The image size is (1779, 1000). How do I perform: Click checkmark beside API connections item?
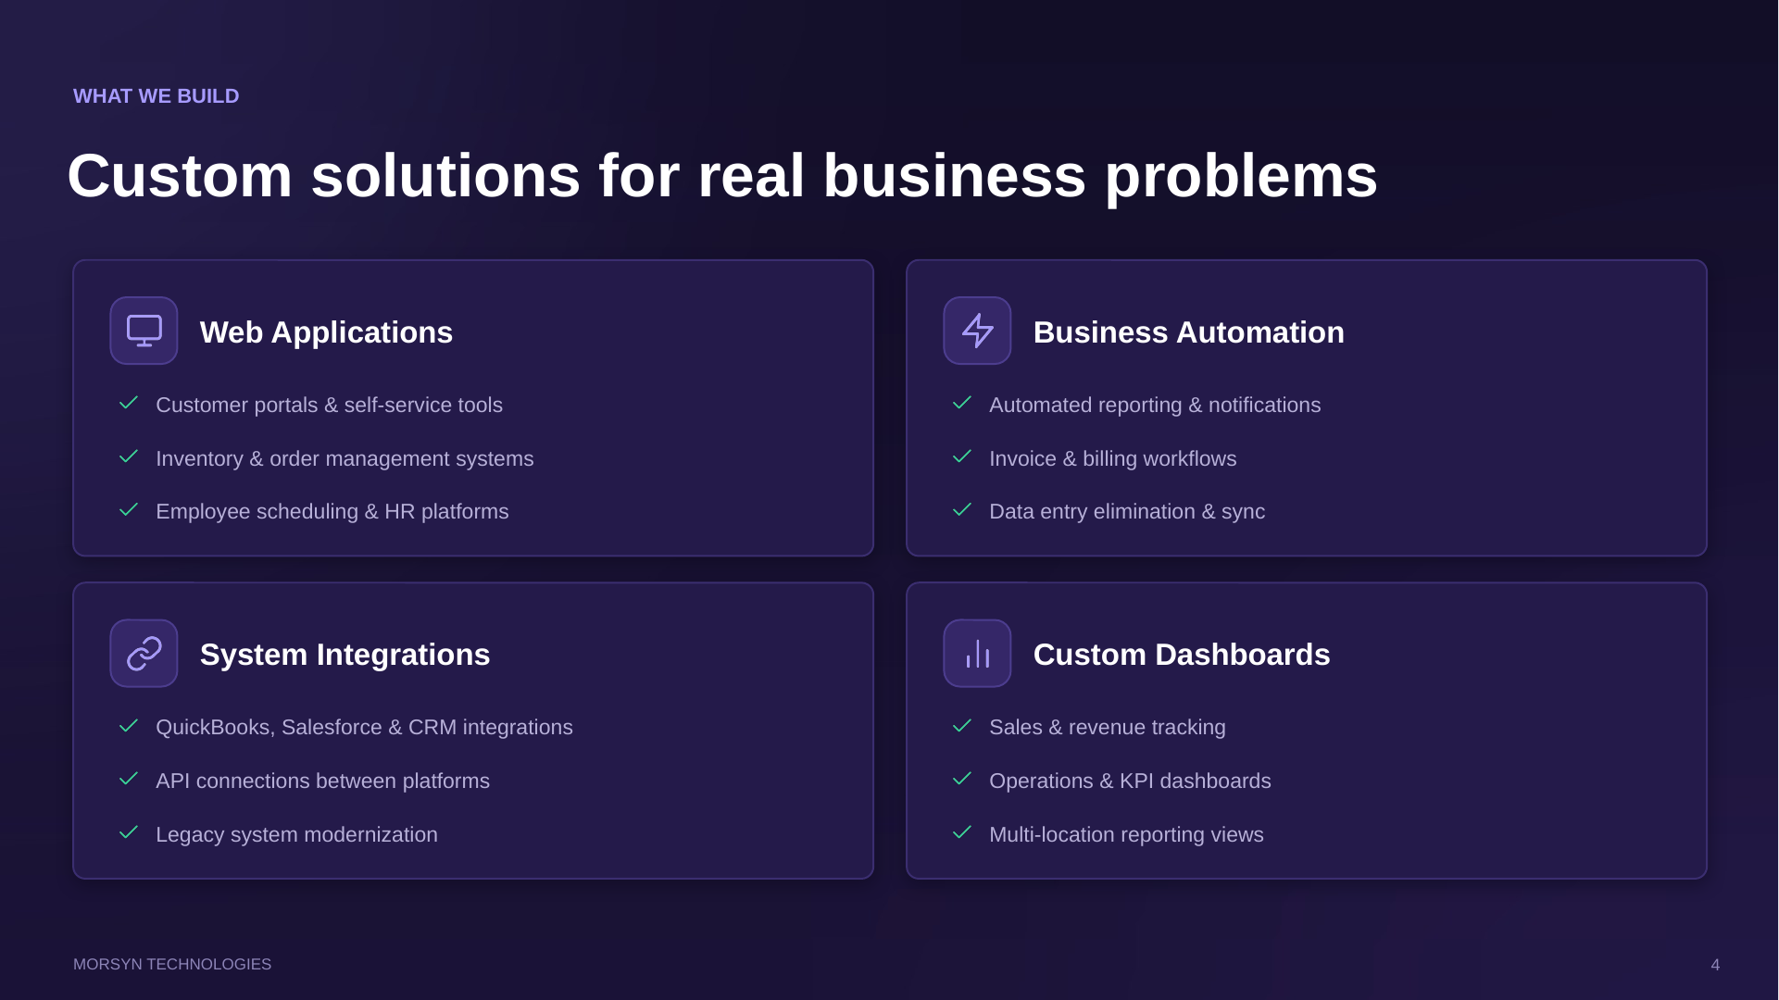(129, 779)
